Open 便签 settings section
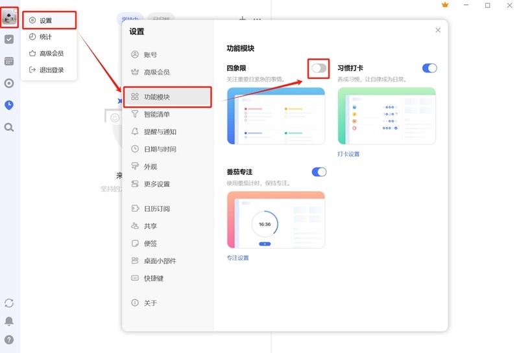Image resolution: width=519 pixels, height=353 pixels. click(167, 244)
